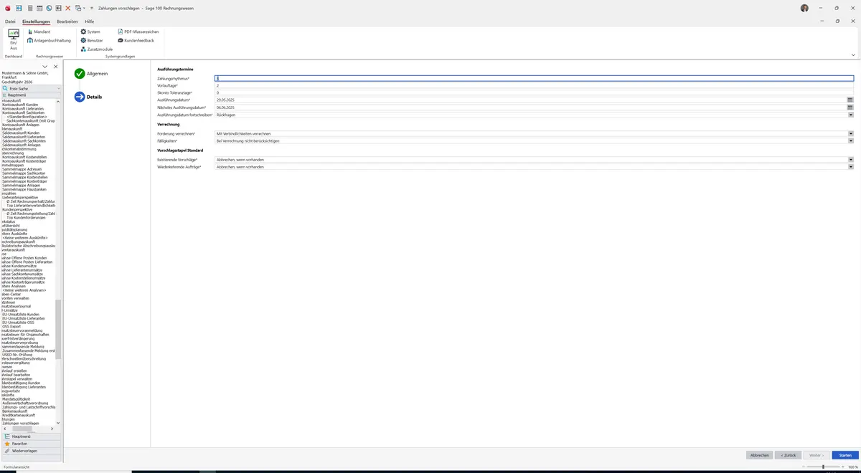Open the calendar picker for Nächstes Ausführungsdatum
861x473 pixels.
(x=850, y=107)
